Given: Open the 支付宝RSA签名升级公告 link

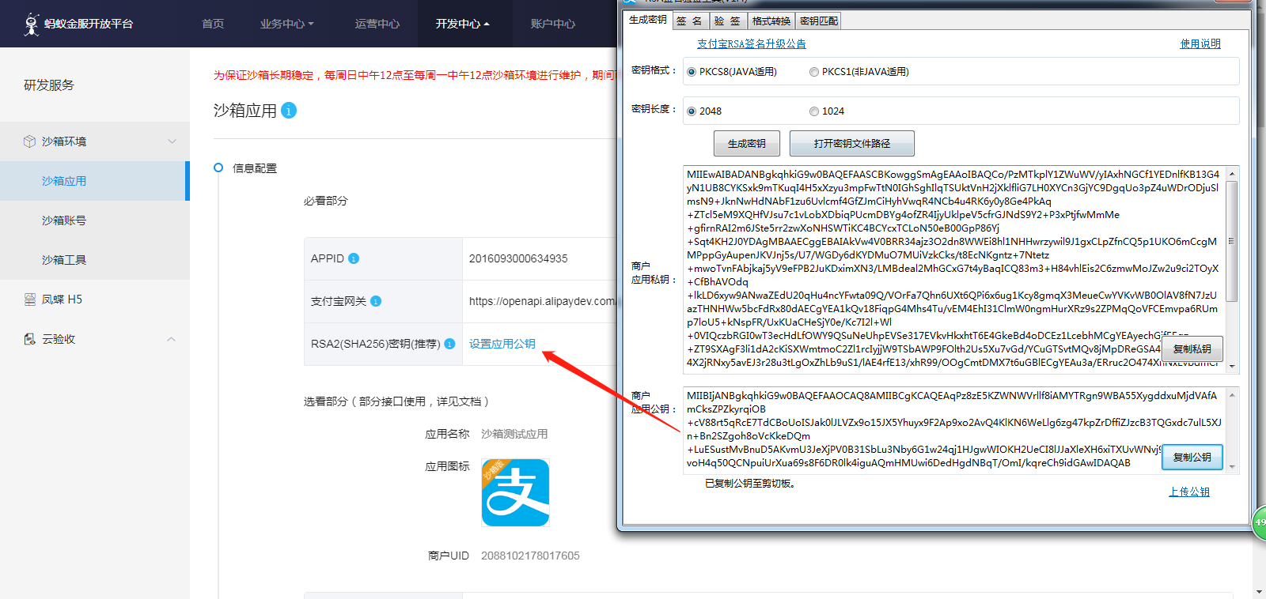Looking at the screenshot, I should (x=752, y=44).
